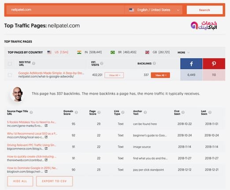Viewport: 230px width, 190px height.
Task: Open 'Why I'd Recommend Local SEO' link
Action: [x=32, y=134]
